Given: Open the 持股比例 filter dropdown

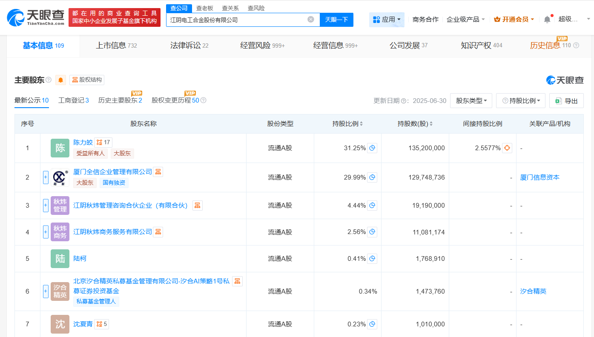Looking at the screenshot, I should click(520, 100).
